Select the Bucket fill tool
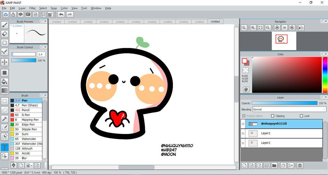This screenshot has height=175, width=328. pos(4,82)
